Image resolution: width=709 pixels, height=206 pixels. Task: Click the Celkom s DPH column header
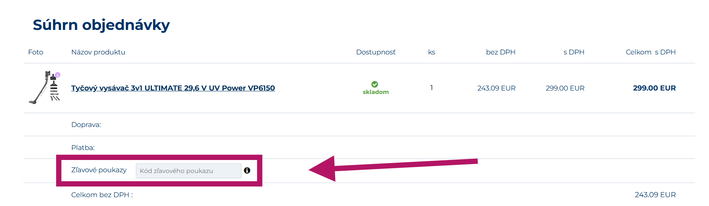650,52
